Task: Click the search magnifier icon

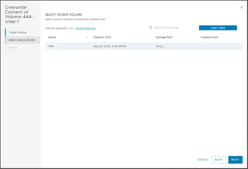Action: pyautogui.click(x=150, y=28)
